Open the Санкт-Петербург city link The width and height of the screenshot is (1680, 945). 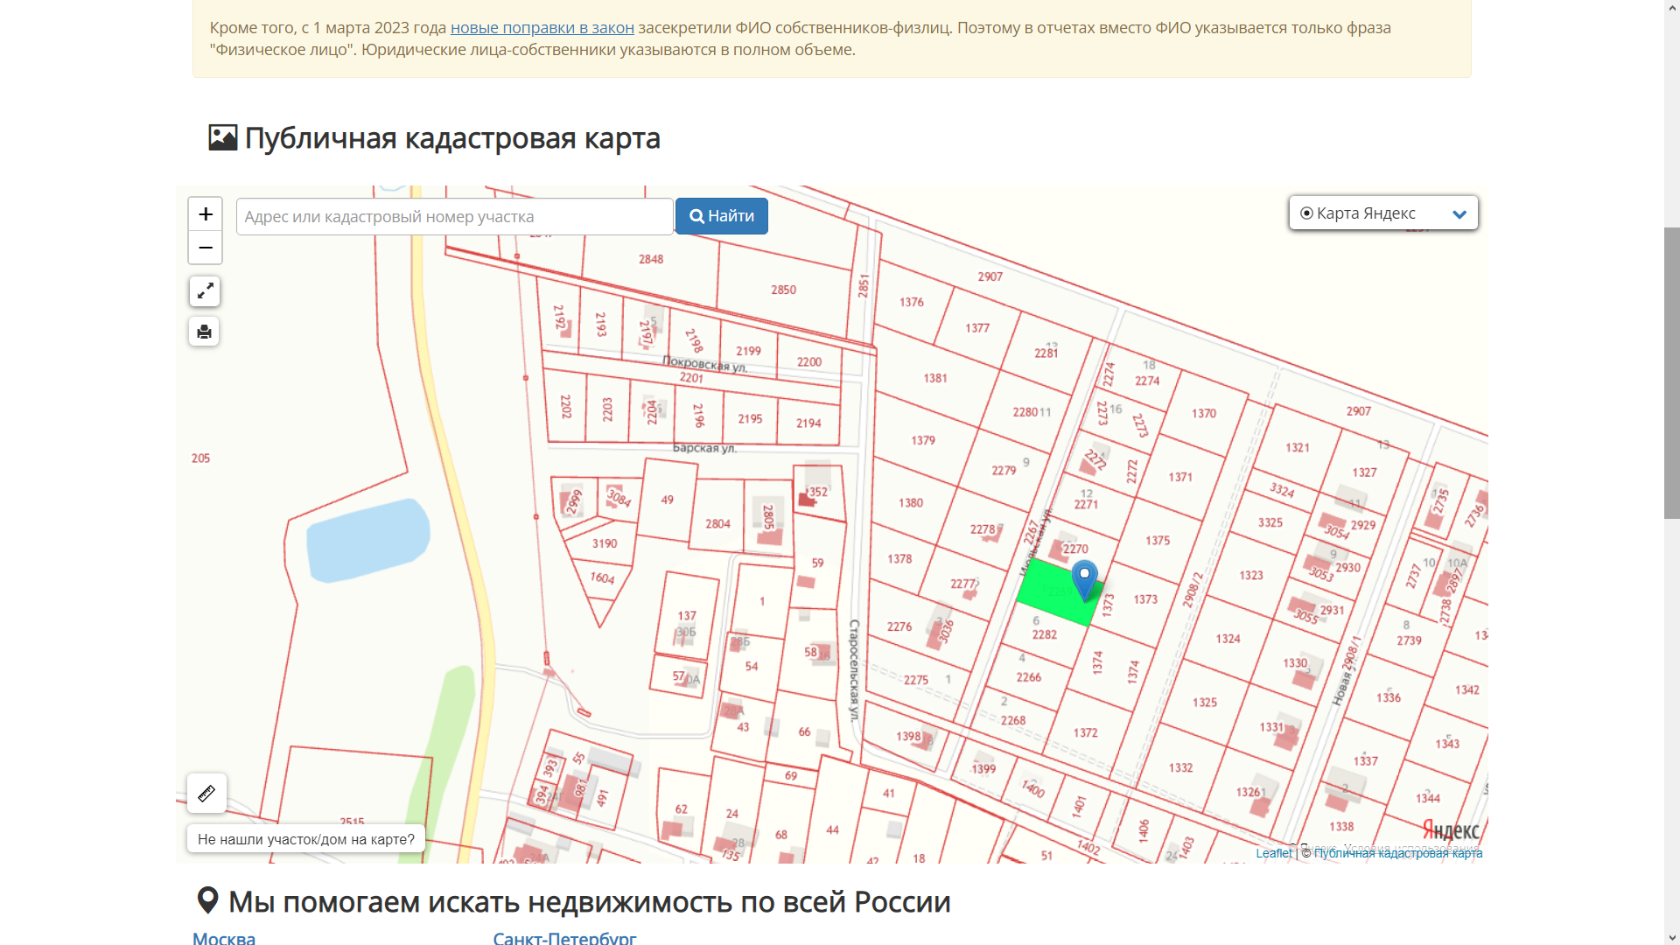564,938
